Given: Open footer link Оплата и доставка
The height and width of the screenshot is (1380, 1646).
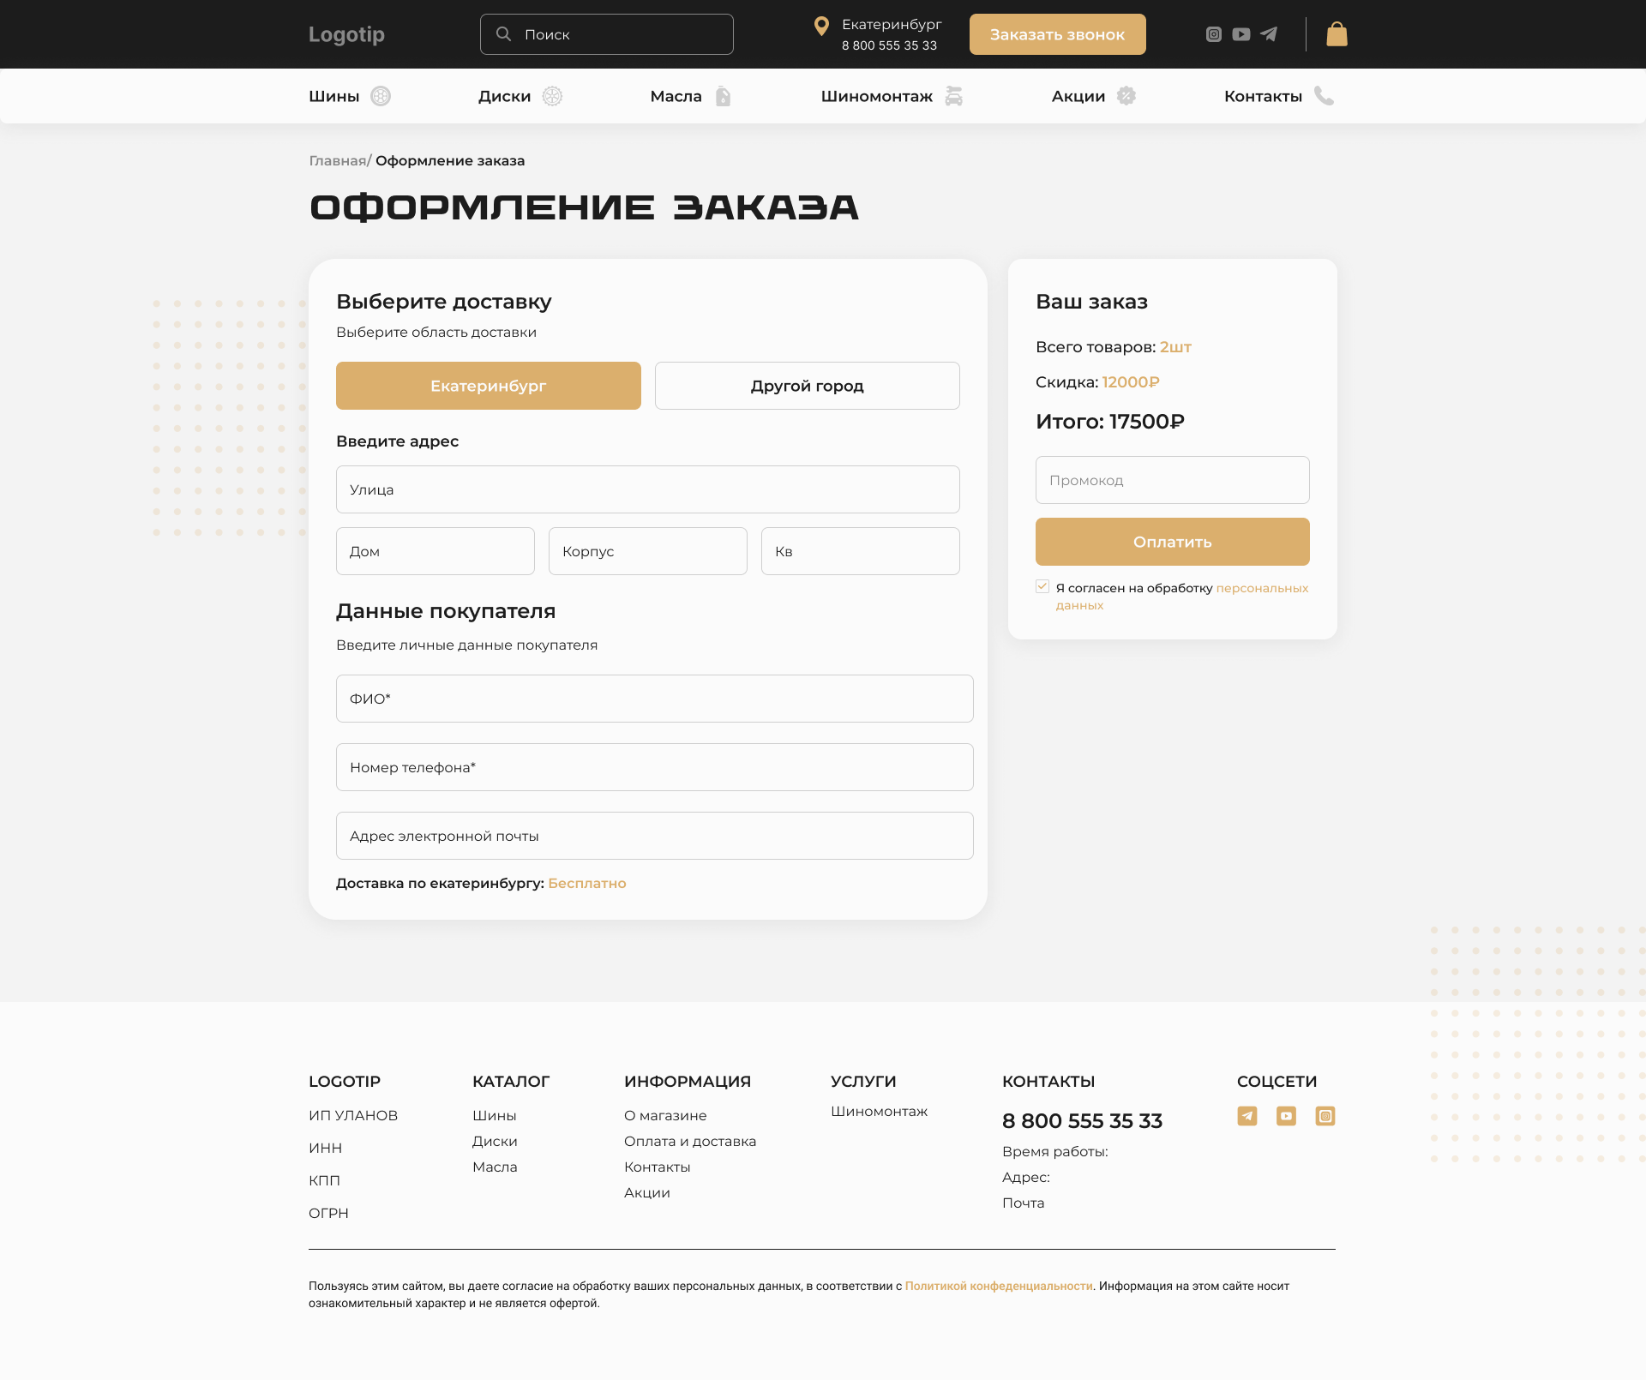Looking at the screenshot, I should [x=690, y=1141].
